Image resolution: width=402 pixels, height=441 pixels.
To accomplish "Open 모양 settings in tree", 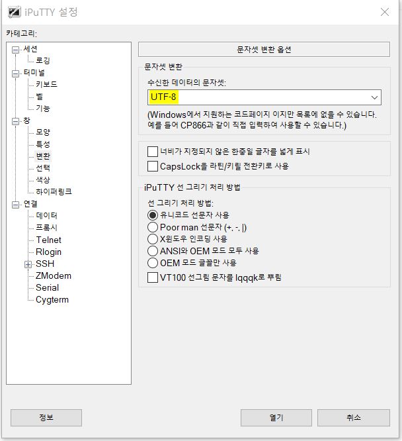I will [43, 132].
